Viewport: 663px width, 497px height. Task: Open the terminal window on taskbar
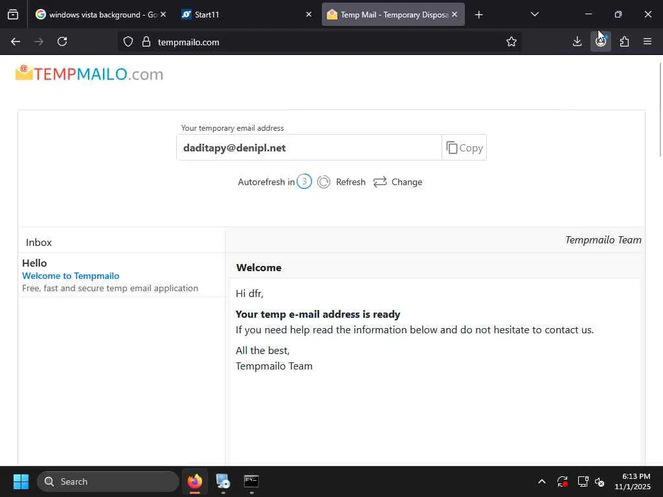[x=251, y=481]
